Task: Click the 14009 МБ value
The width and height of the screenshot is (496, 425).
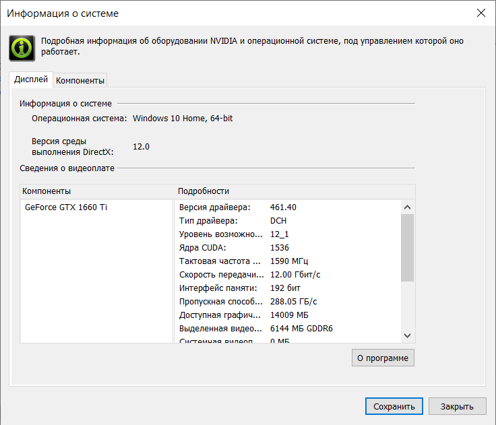Action: tap(289, 315)
